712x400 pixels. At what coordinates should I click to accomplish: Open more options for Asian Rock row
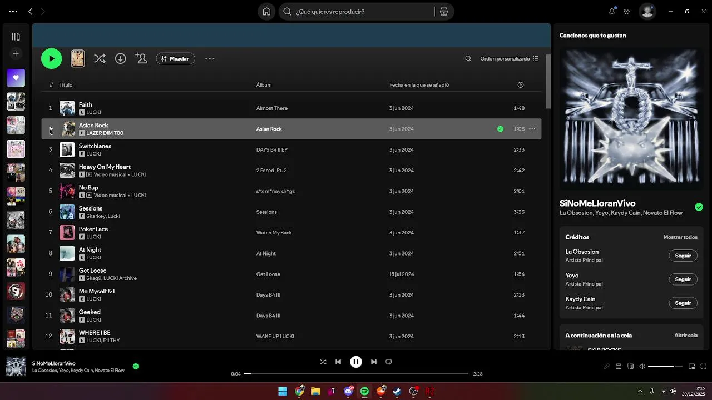(532, 129)
